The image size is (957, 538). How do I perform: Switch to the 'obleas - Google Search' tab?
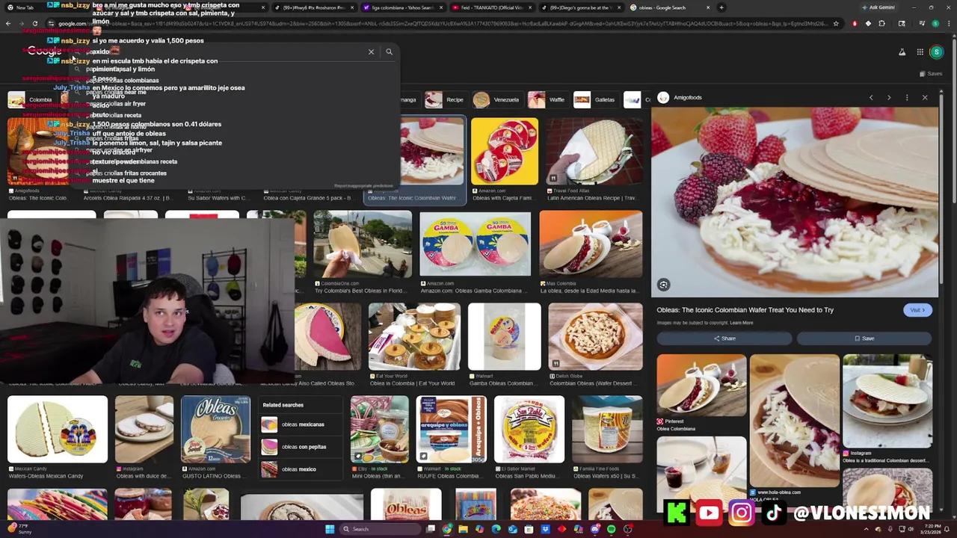pos(668,7)
